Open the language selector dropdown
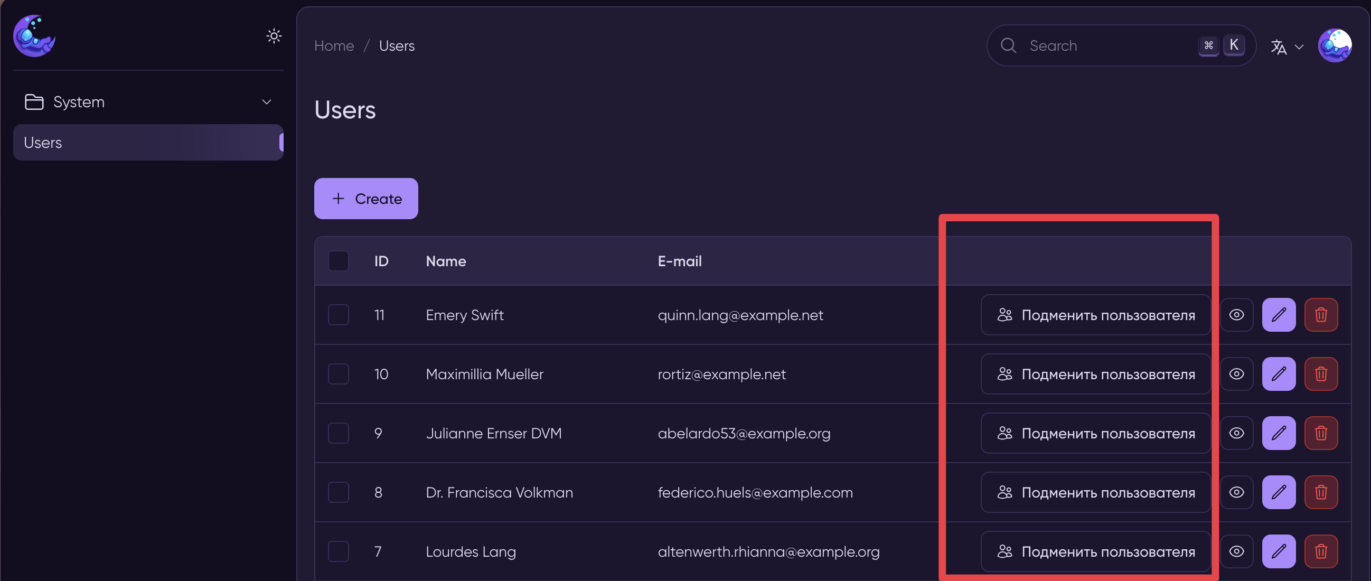This screenshot has height=581, width=1371. tap(1287, 47)
